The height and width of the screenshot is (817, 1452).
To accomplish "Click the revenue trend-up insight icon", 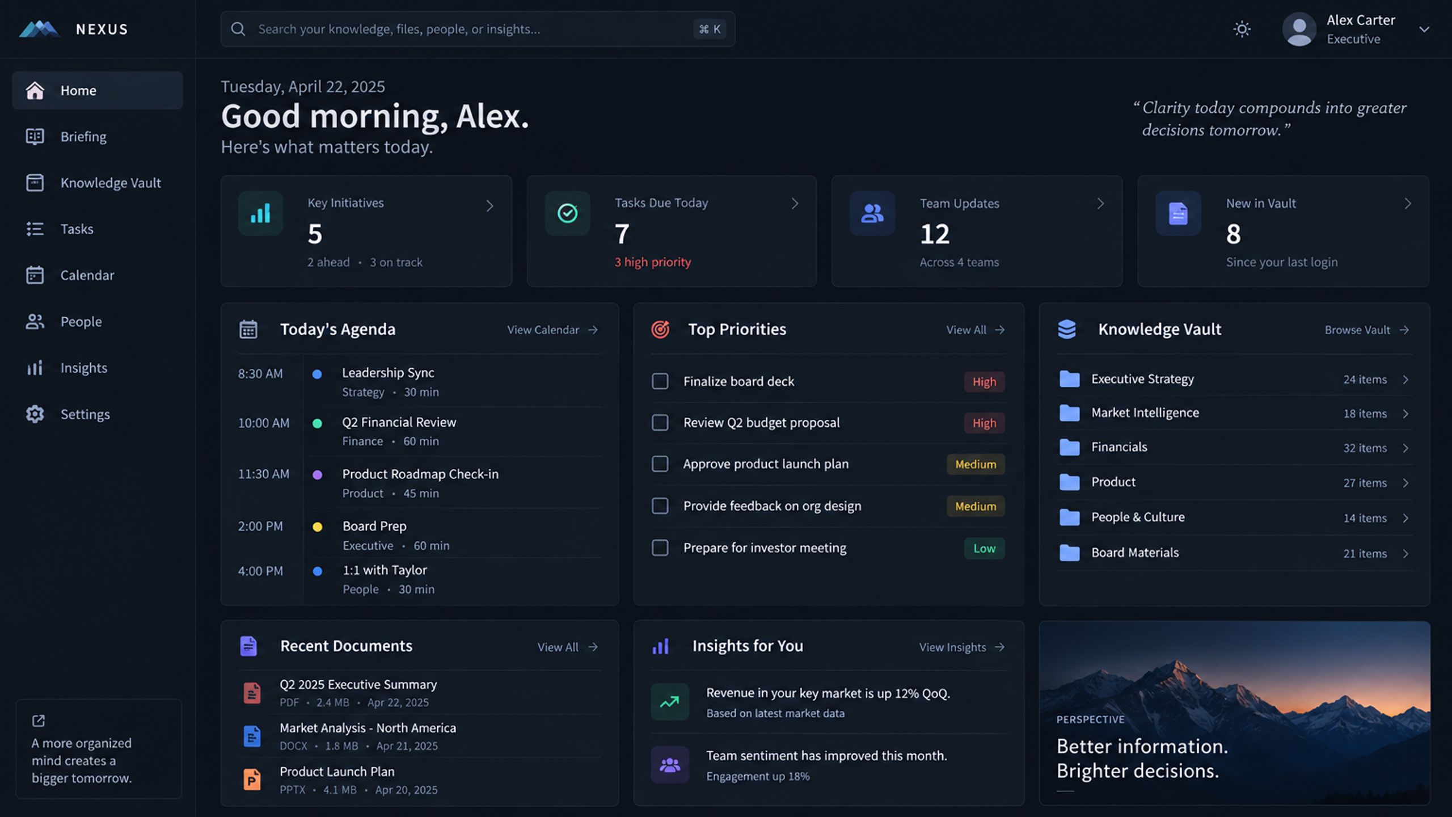I will tap(669, 702).
